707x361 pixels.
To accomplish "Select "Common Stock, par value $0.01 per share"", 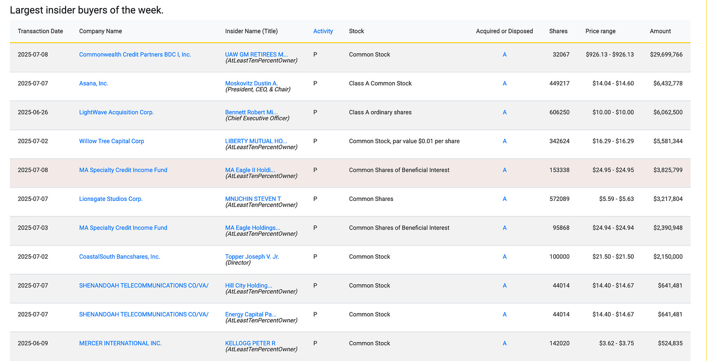I will [404, 141].
